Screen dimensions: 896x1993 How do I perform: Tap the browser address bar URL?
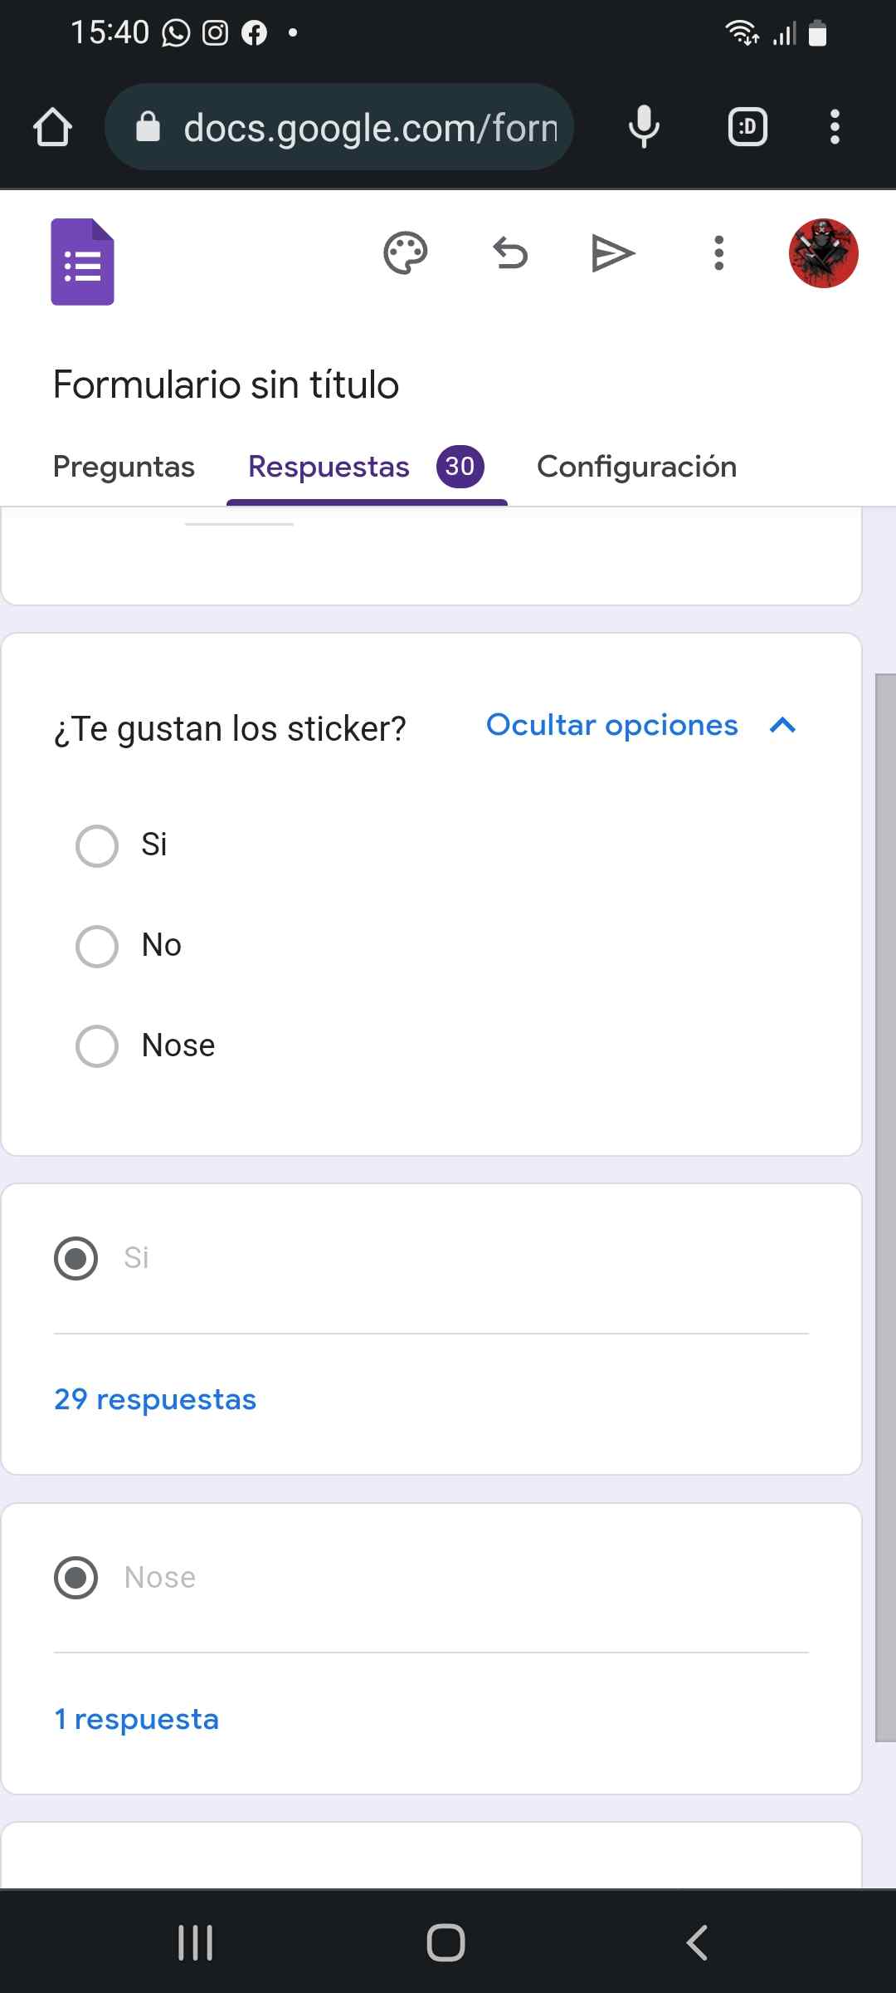pyautogui.click(x=370, y=128)
